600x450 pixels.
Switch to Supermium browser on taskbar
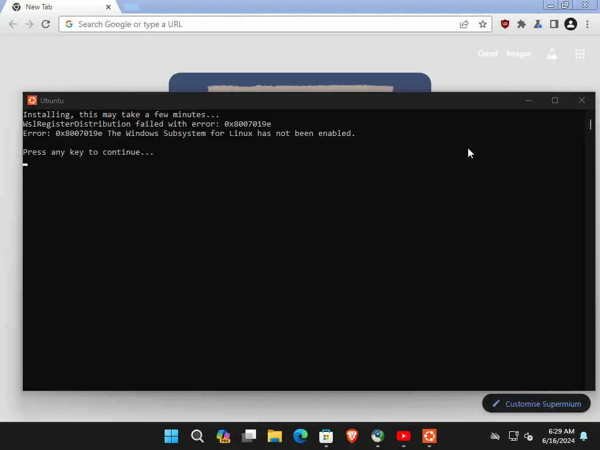point(378,436)
